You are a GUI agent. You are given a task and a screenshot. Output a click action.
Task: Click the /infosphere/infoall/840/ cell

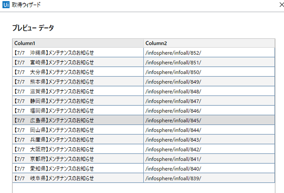point(209,169)
